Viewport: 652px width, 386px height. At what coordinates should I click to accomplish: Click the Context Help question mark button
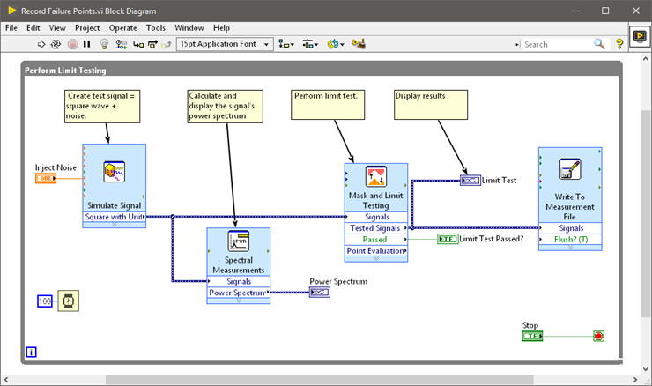(x=619, y=43)
